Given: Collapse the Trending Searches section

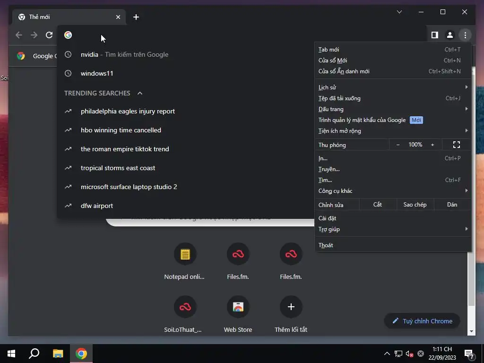Looking at the screenshot, I should (140, 93).
